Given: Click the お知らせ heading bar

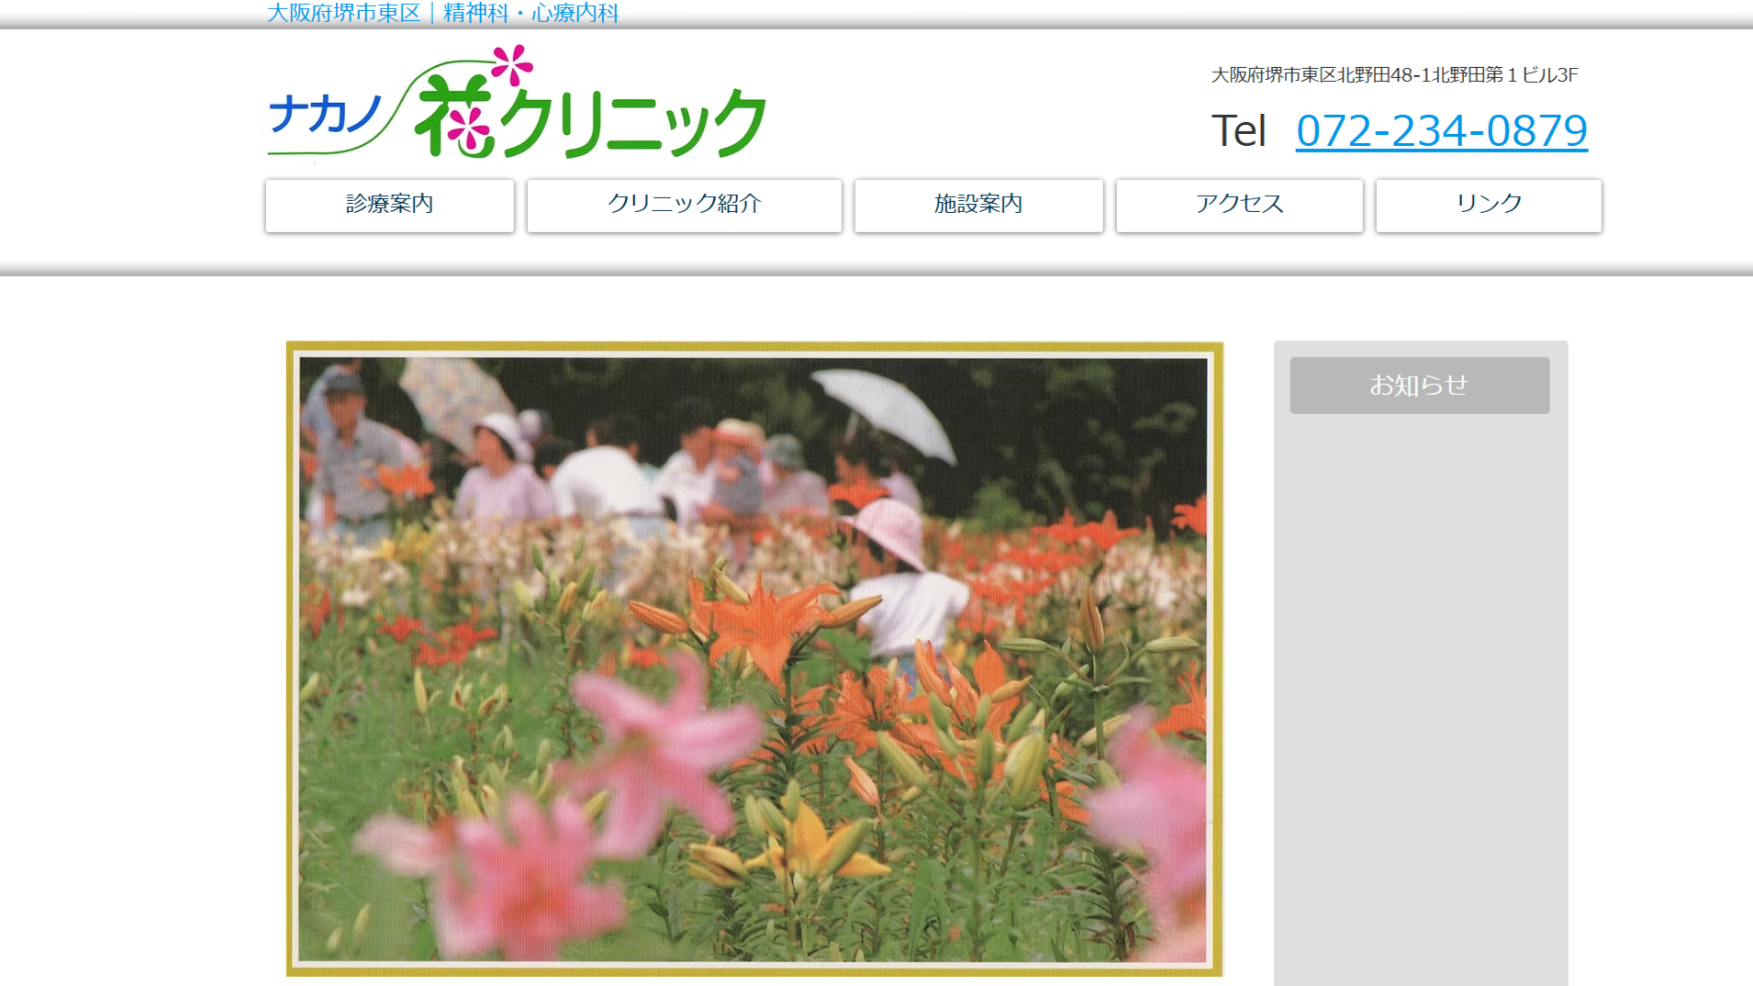Looking at the screenshot, I should 1419,386.
